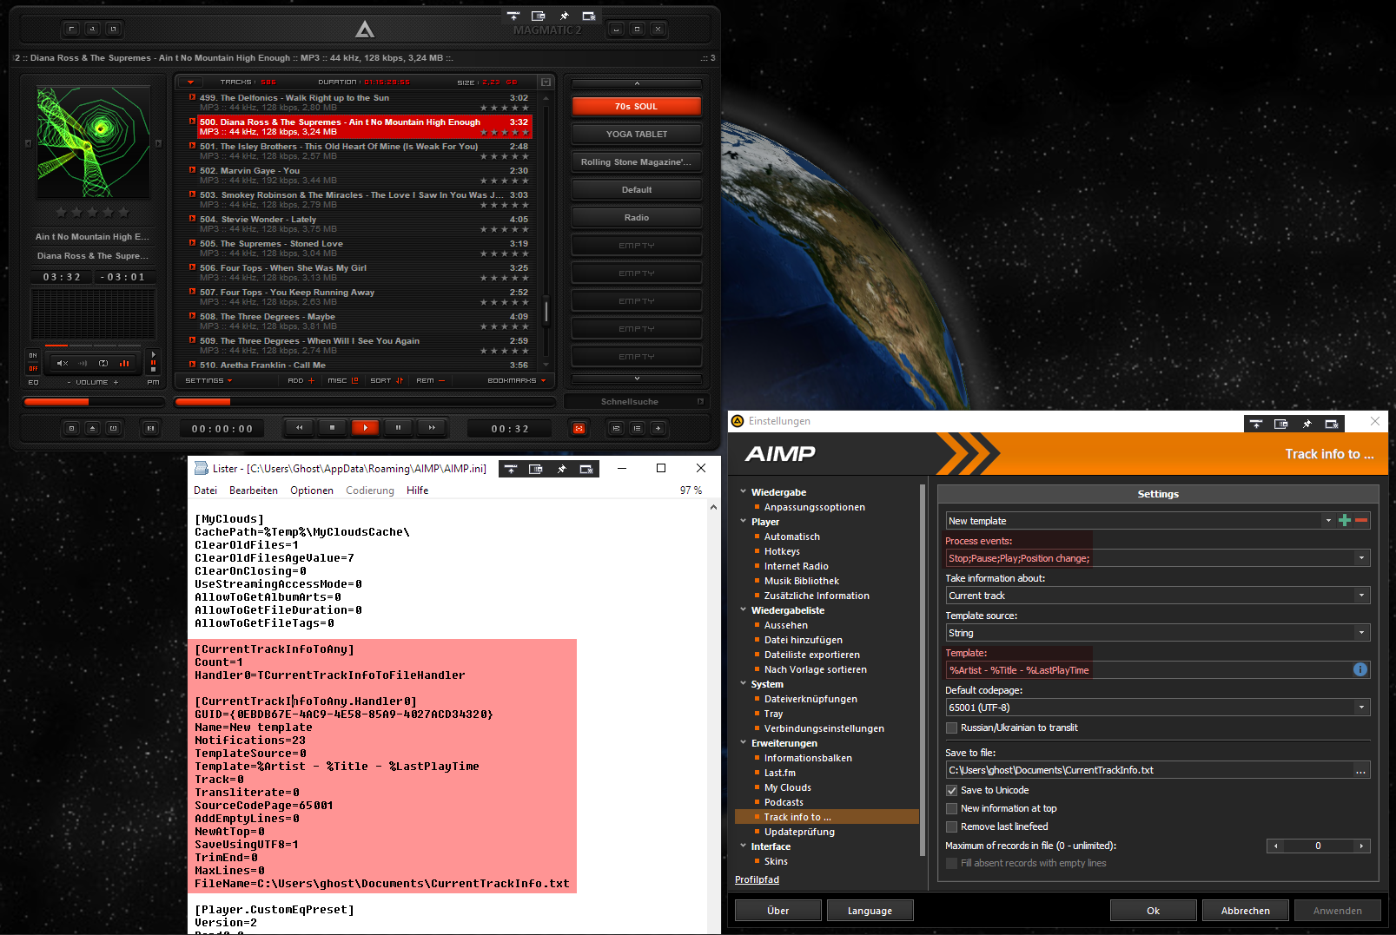The height and width of the screenshot is (935, 1396).
Task: Stop playback with the Stop button
Action: click(332, 428)
